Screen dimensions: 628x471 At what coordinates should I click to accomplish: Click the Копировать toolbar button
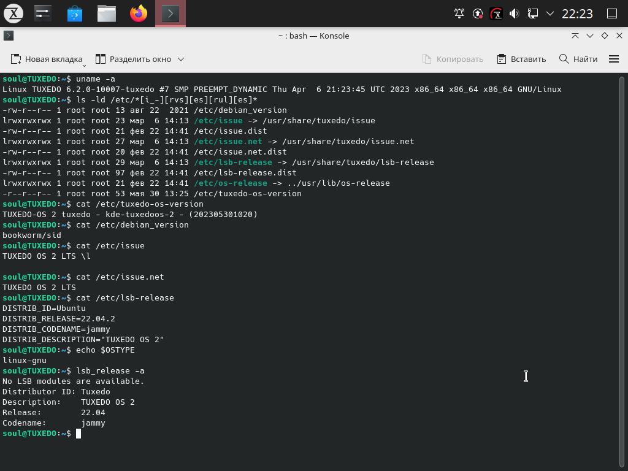(453, 59)
